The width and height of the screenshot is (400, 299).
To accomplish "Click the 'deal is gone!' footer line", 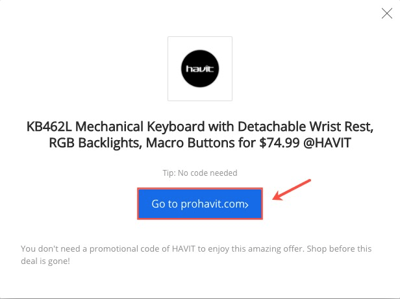I will pyautogui.click(x=45, y=261).
